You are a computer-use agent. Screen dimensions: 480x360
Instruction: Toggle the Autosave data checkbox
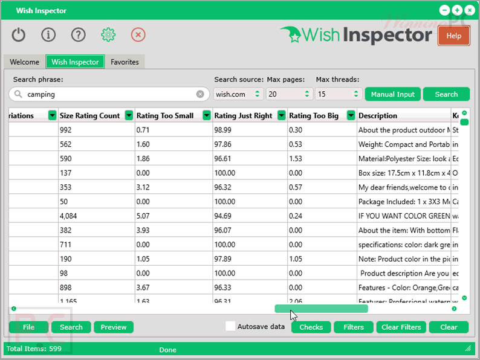tap(230, 326)
